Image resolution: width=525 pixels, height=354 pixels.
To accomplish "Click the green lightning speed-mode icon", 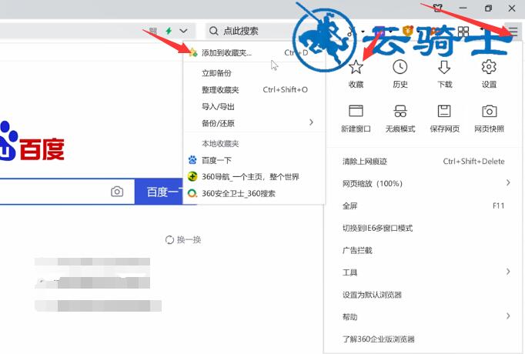I will pyautogui.click(x=169, y=31).
